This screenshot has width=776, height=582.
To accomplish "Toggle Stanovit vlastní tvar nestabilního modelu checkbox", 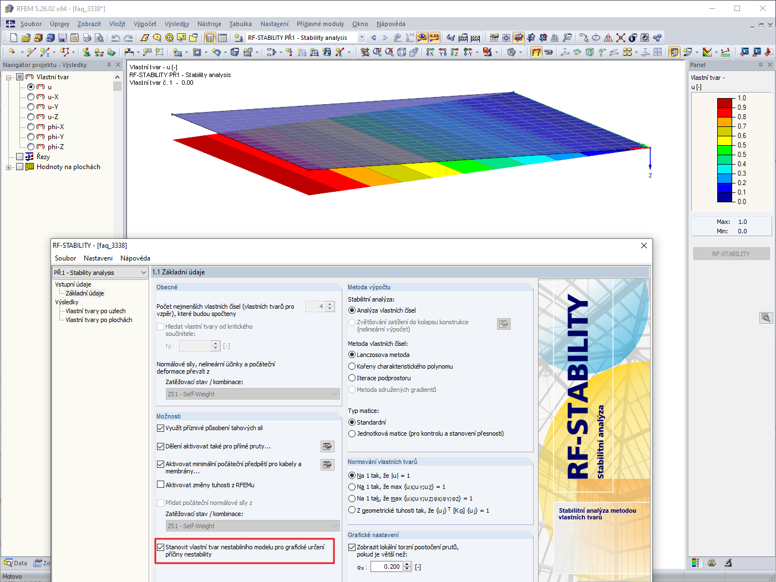I will 161,547.
